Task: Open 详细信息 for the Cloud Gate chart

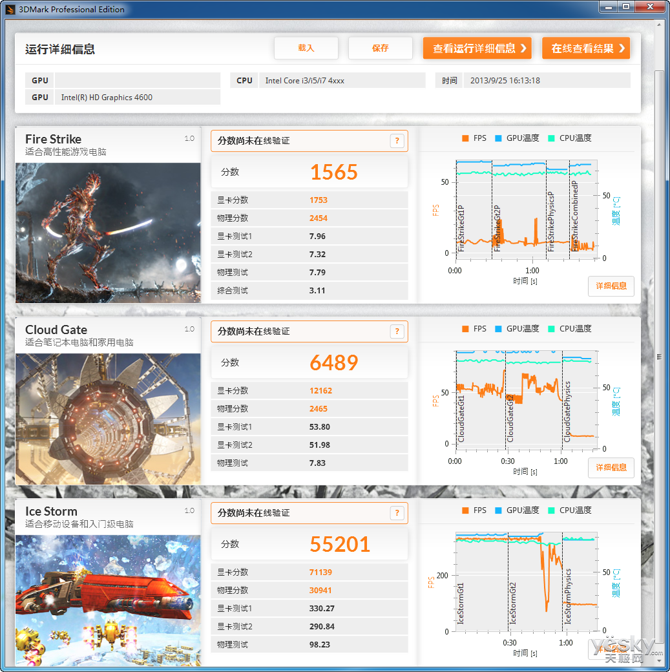Action: pyautogui.click(x=611, y=468)
